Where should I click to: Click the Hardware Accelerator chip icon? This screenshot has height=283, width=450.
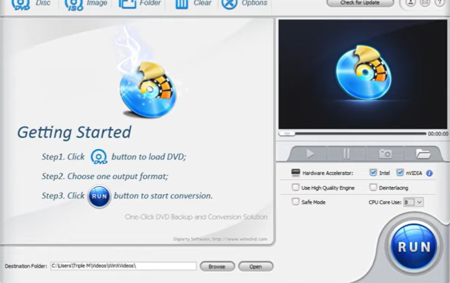pos(295,172)
